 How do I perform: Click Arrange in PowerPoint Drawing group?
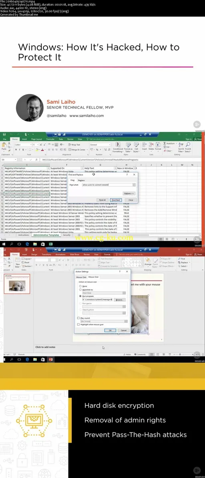tap(148, 262)
